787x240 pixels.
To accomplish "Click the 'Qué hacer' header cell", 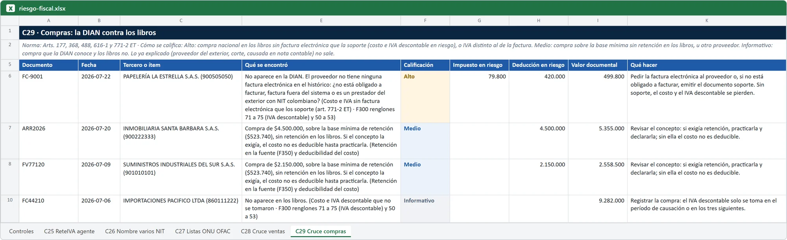I will tap(707, 65).
